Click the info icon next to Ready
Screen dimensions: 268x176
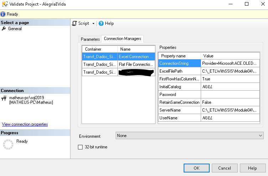3,14
